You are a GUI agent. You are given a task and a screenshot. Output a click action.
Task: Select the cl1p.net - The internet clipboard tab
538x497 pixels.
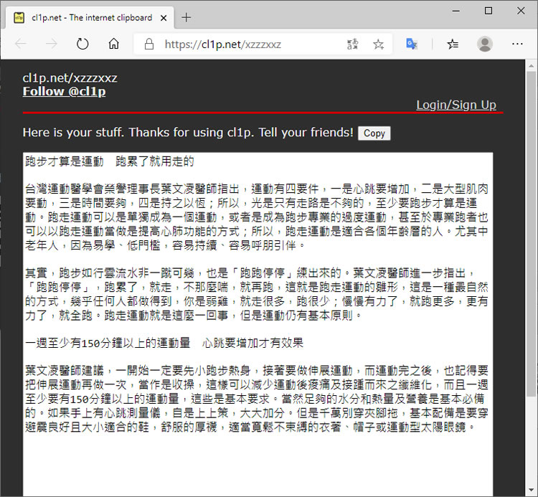[x=90, y=17]
